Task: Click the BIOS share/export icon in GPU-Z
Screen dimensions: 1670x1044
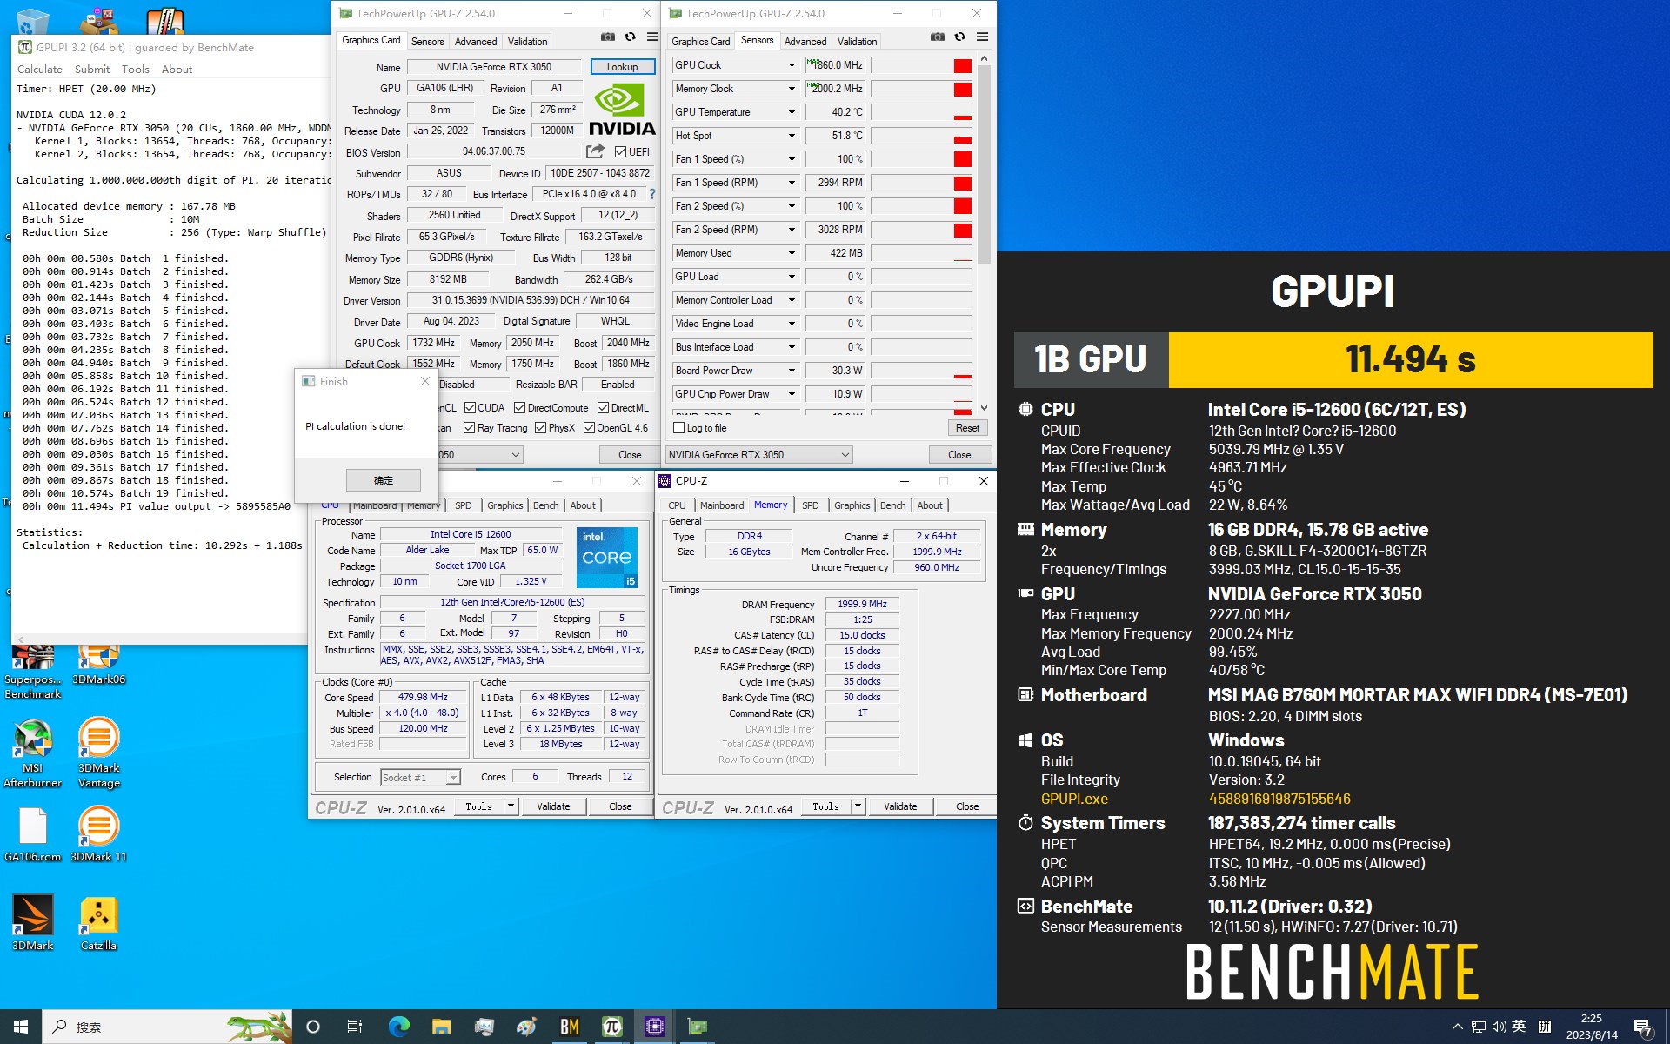Action: (x=595, y=151)
